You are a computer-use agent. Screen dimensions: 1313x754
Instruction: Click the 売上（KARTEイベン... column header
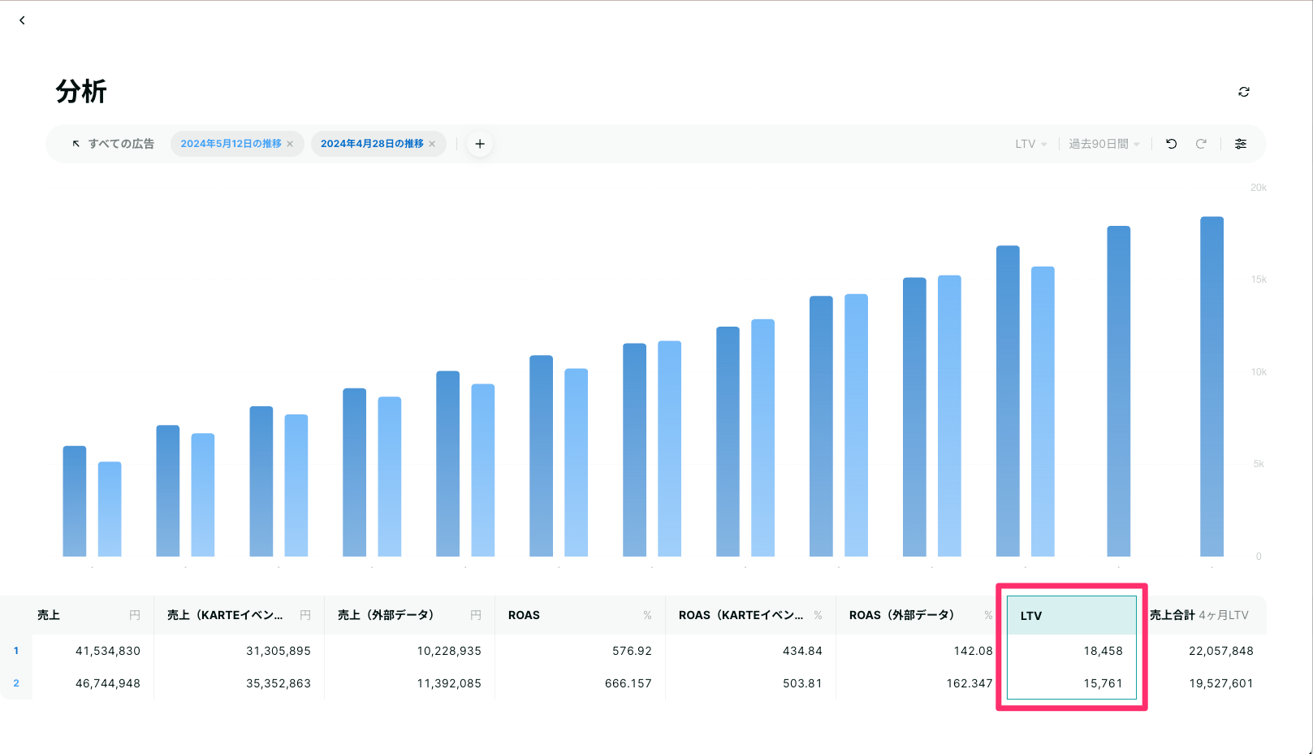click(239, 615)
